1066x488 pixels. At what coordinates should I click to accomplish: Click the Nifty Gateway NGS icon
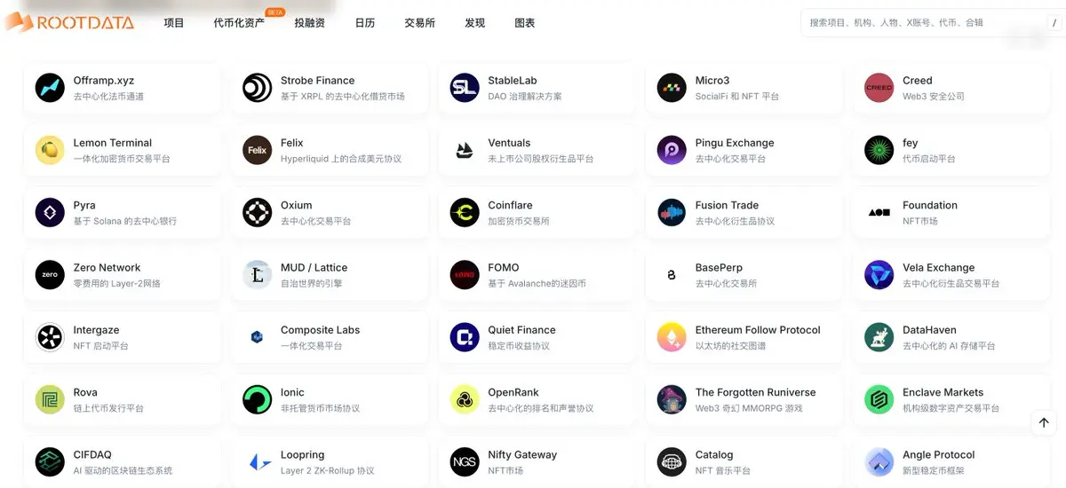point(465,461)
